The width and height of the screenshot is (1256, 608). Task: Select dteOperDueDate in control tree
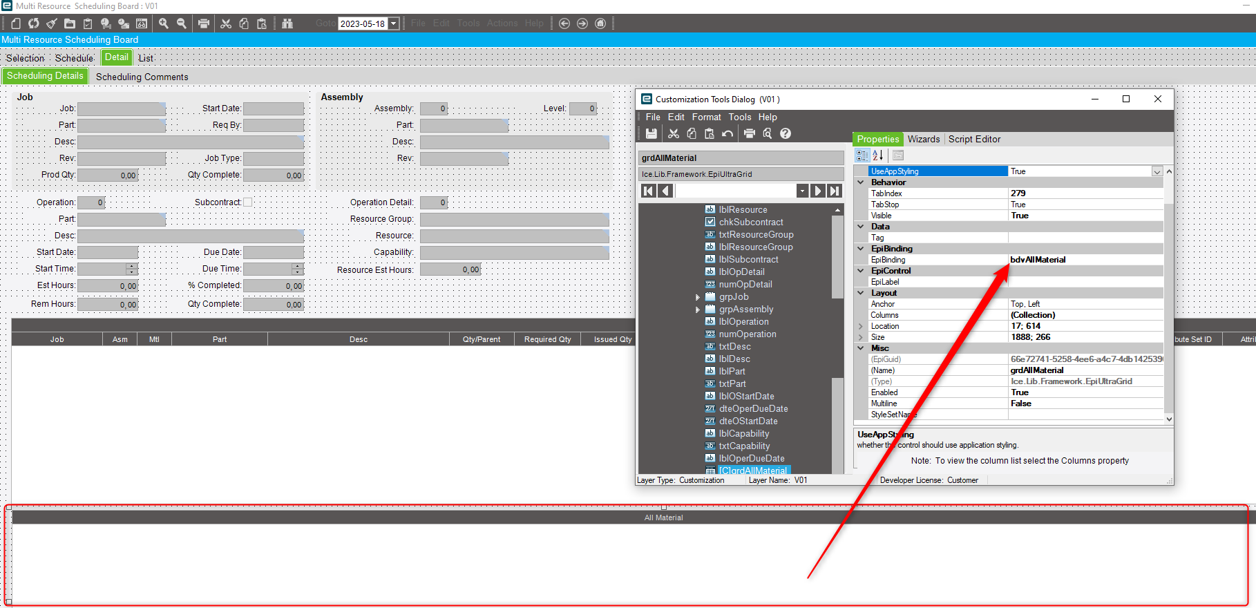tap(753, 409)
